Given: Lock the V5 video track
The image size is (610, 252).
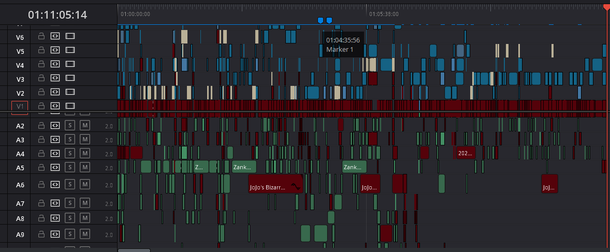Looking at the screenshot, I should pyautogui.click(x=41, y=50).
